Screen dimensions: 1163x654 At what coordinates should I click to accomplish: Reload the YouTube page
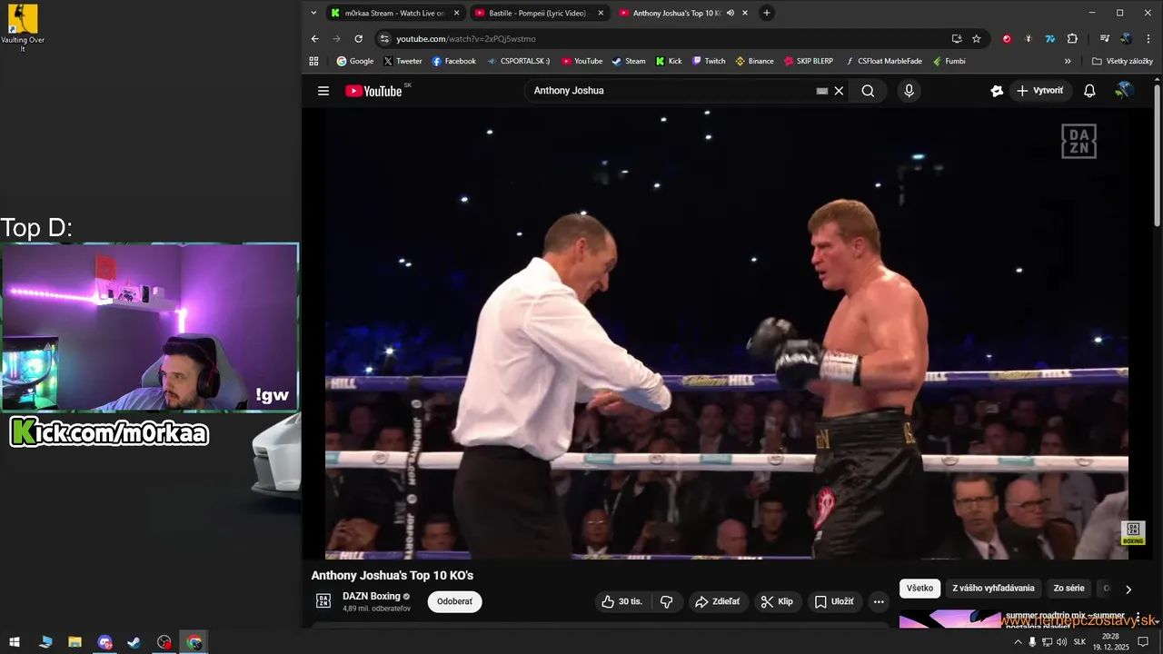[x=359, y=39]
